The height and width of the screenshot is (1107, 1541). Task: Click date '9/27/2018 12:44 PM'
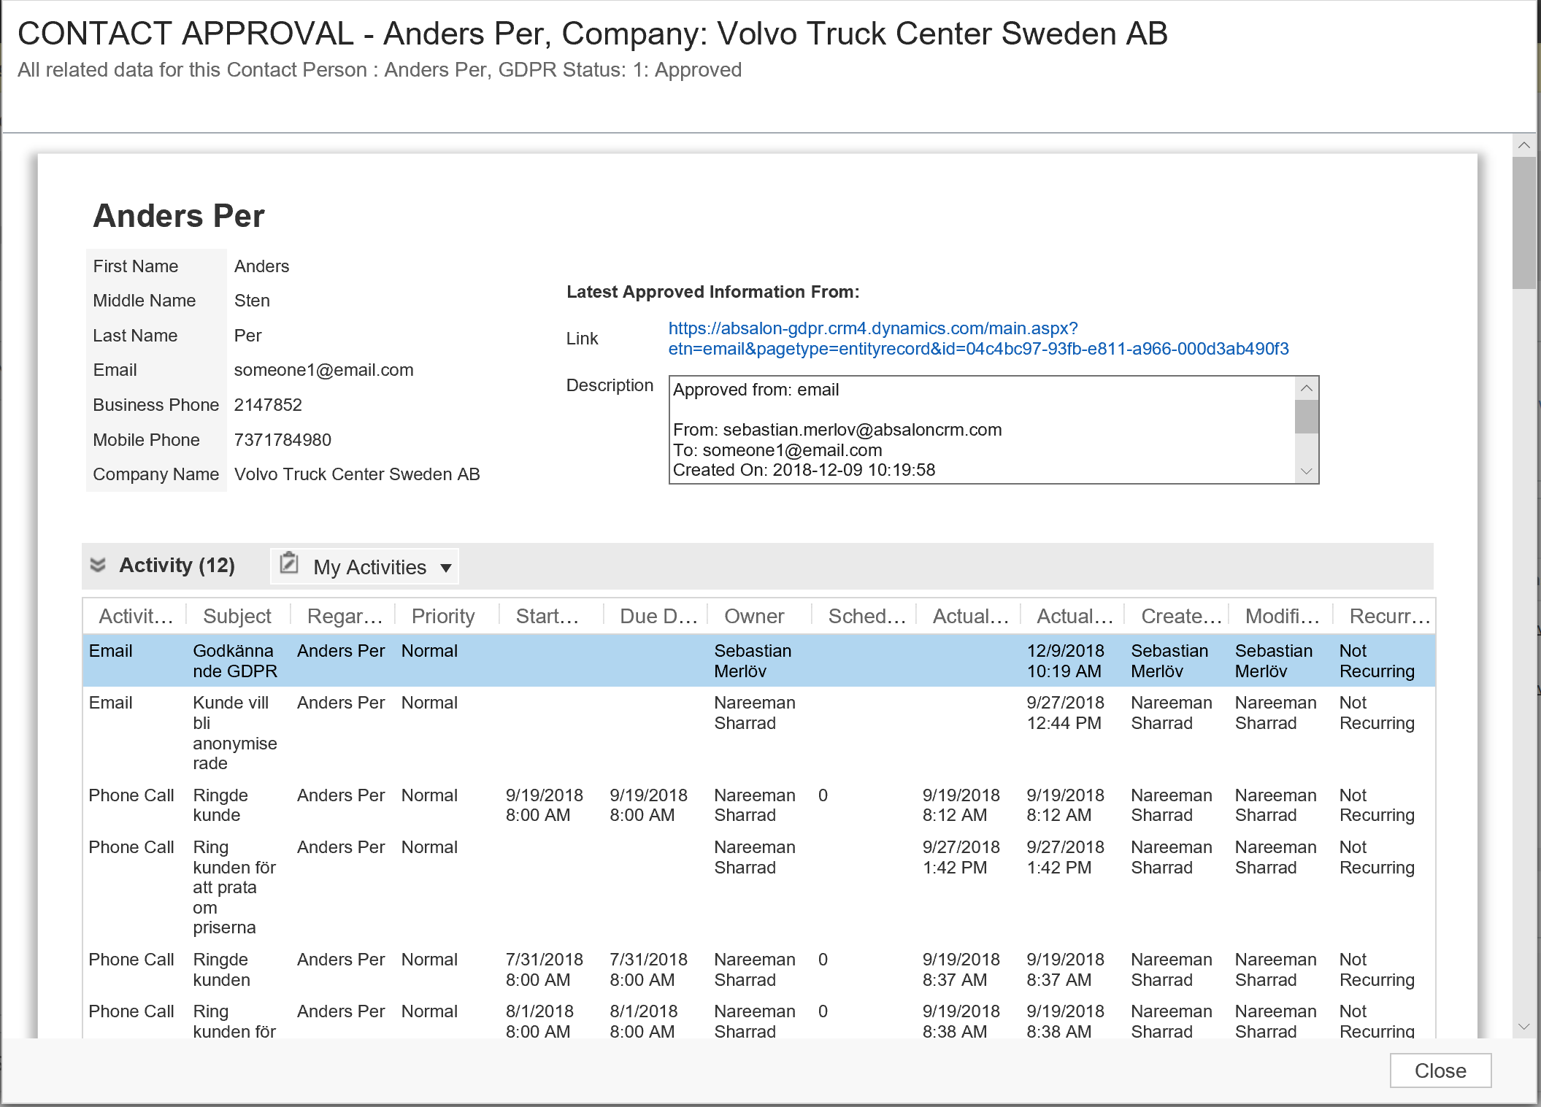pyautogui.click(x=1065, y=712)
